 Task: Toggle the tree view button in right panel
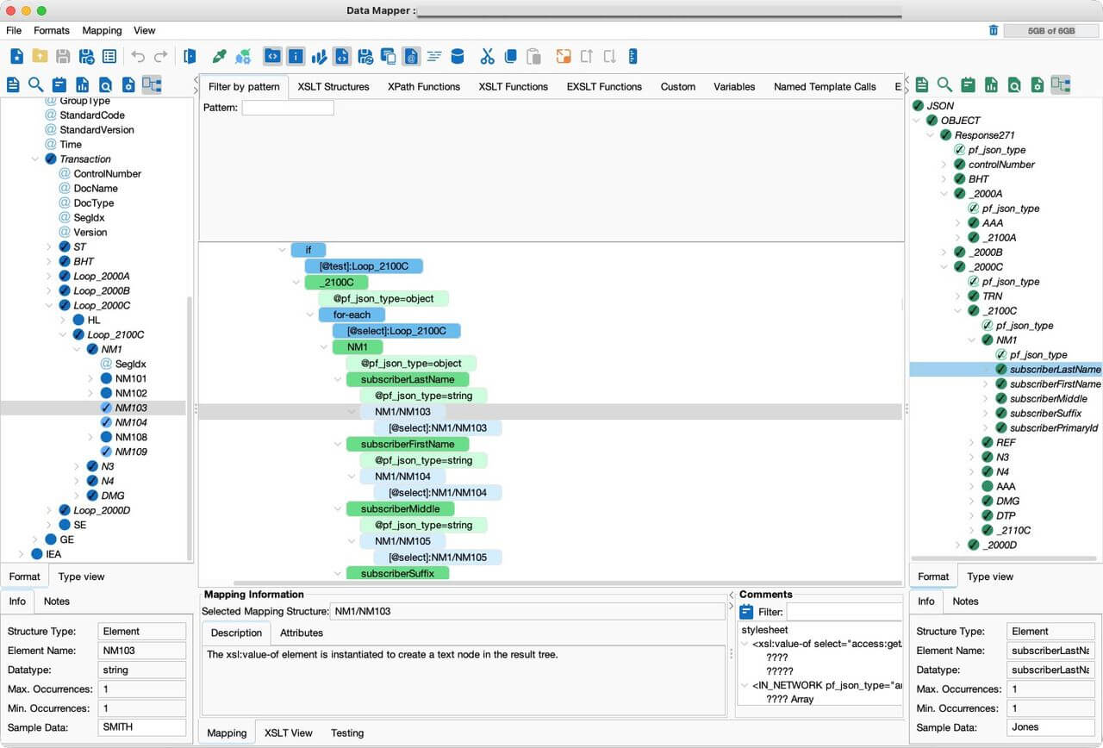pos(1061,84)
